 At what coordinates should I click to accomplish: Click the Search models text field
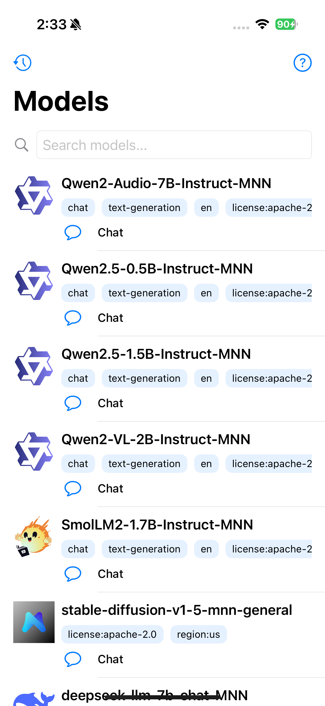coord(174,145)
